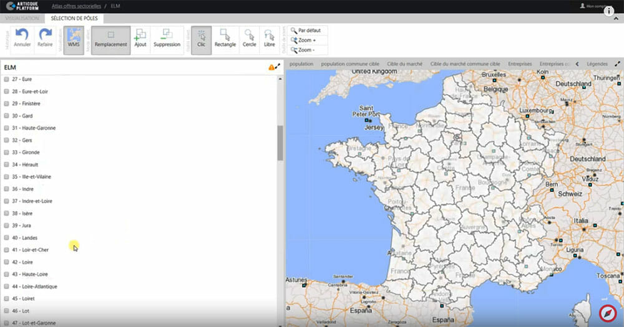Open the population map tab
The height and width of the screenshot is (327, 624).
point(301,64)
